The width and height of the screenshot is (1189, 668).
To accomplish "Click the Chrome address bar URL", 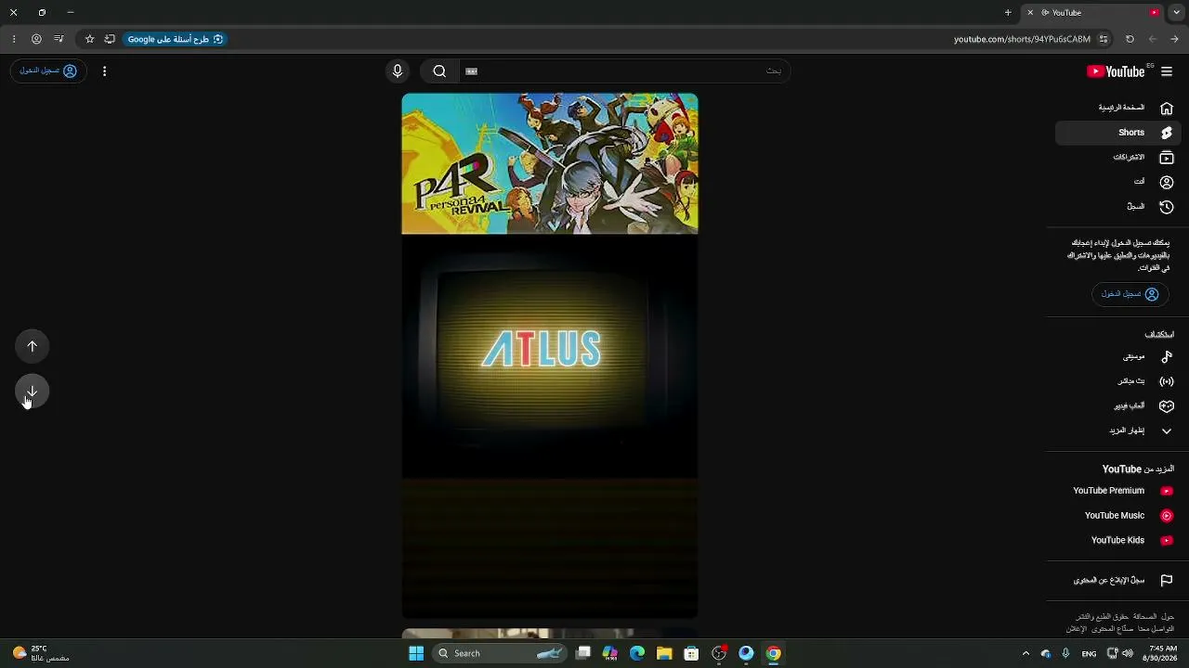I will coord(1022,39).
